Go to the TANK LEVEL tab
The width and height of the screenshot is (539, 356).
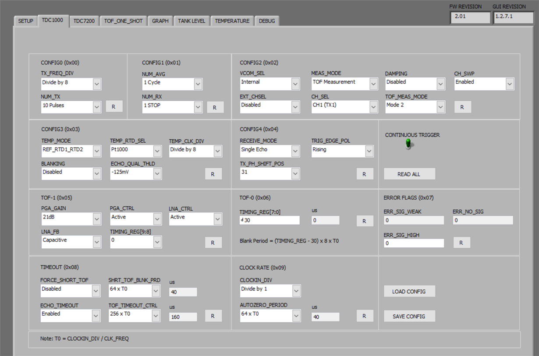(x=192, y=21)
